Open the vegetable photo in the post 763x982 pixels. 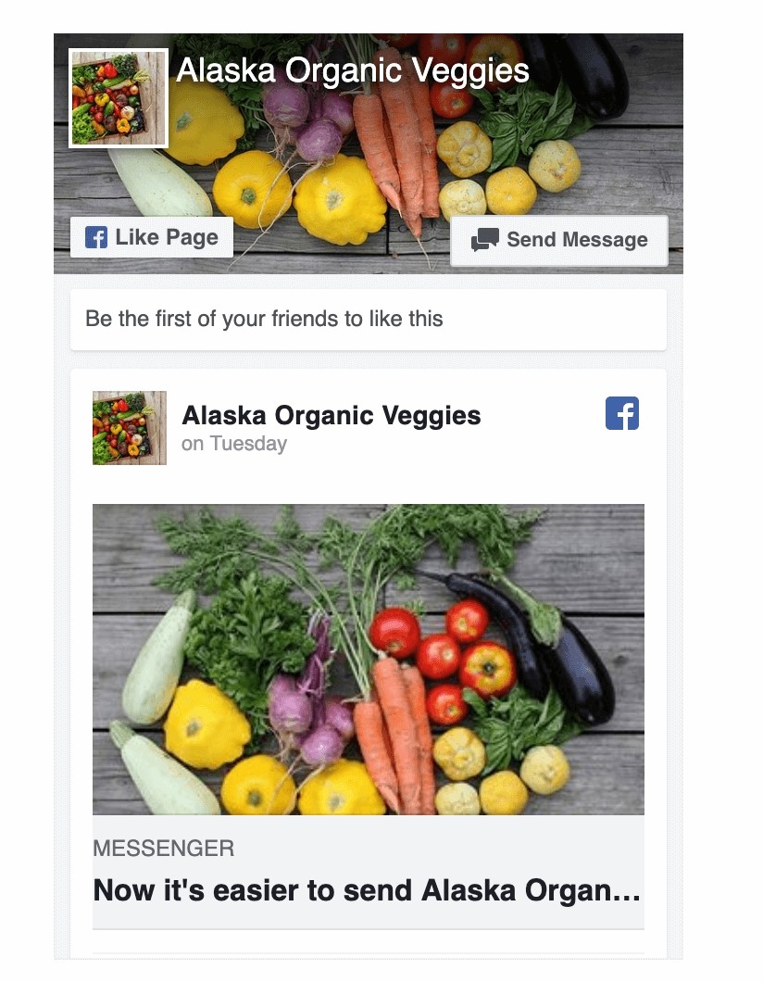click(x=368, y=660)
